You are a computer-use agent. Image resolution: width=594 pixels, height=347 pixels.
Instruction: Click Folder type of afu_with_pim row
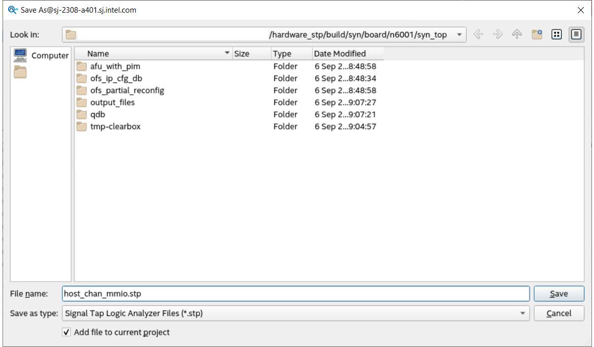tap(285, 66)
